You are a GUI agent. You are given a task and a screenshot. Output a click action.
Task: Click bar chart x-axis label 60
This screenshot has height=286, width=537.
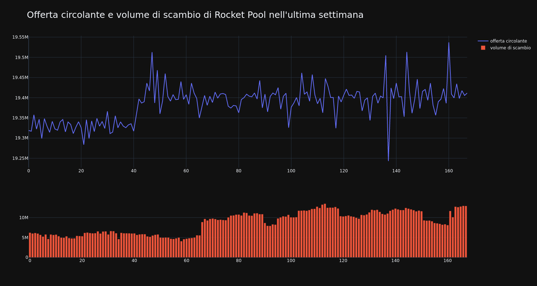click(x=187, y=261)
